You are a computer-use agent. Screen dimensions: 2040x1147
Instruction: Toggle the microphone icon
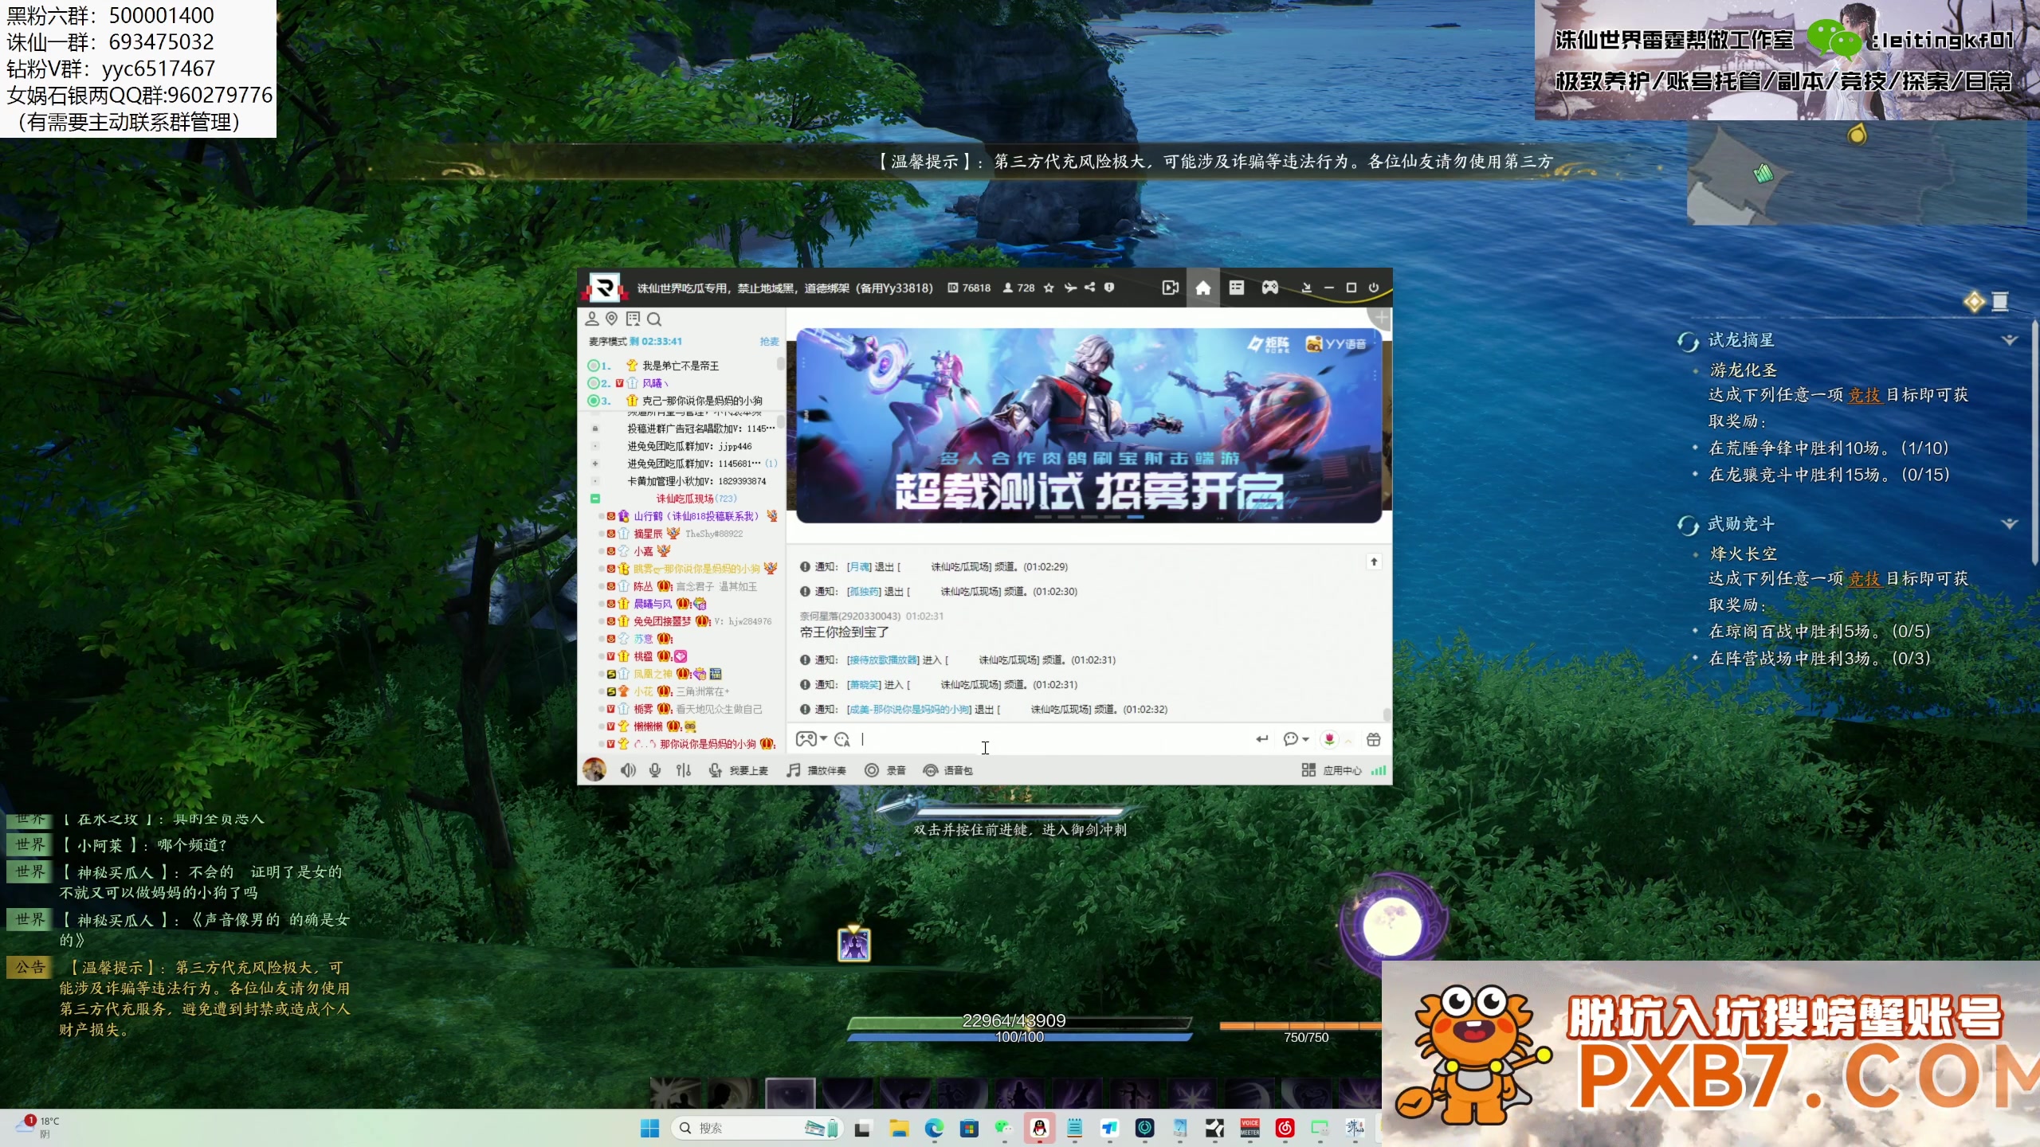point(655,770)
